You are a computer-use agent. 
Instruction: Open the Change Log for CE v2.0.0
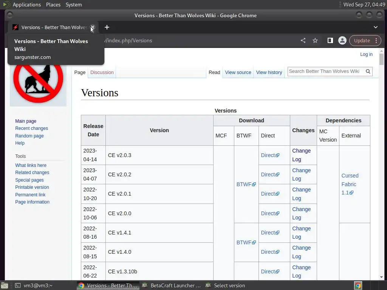pyautogui.click(x=301, y=213)
